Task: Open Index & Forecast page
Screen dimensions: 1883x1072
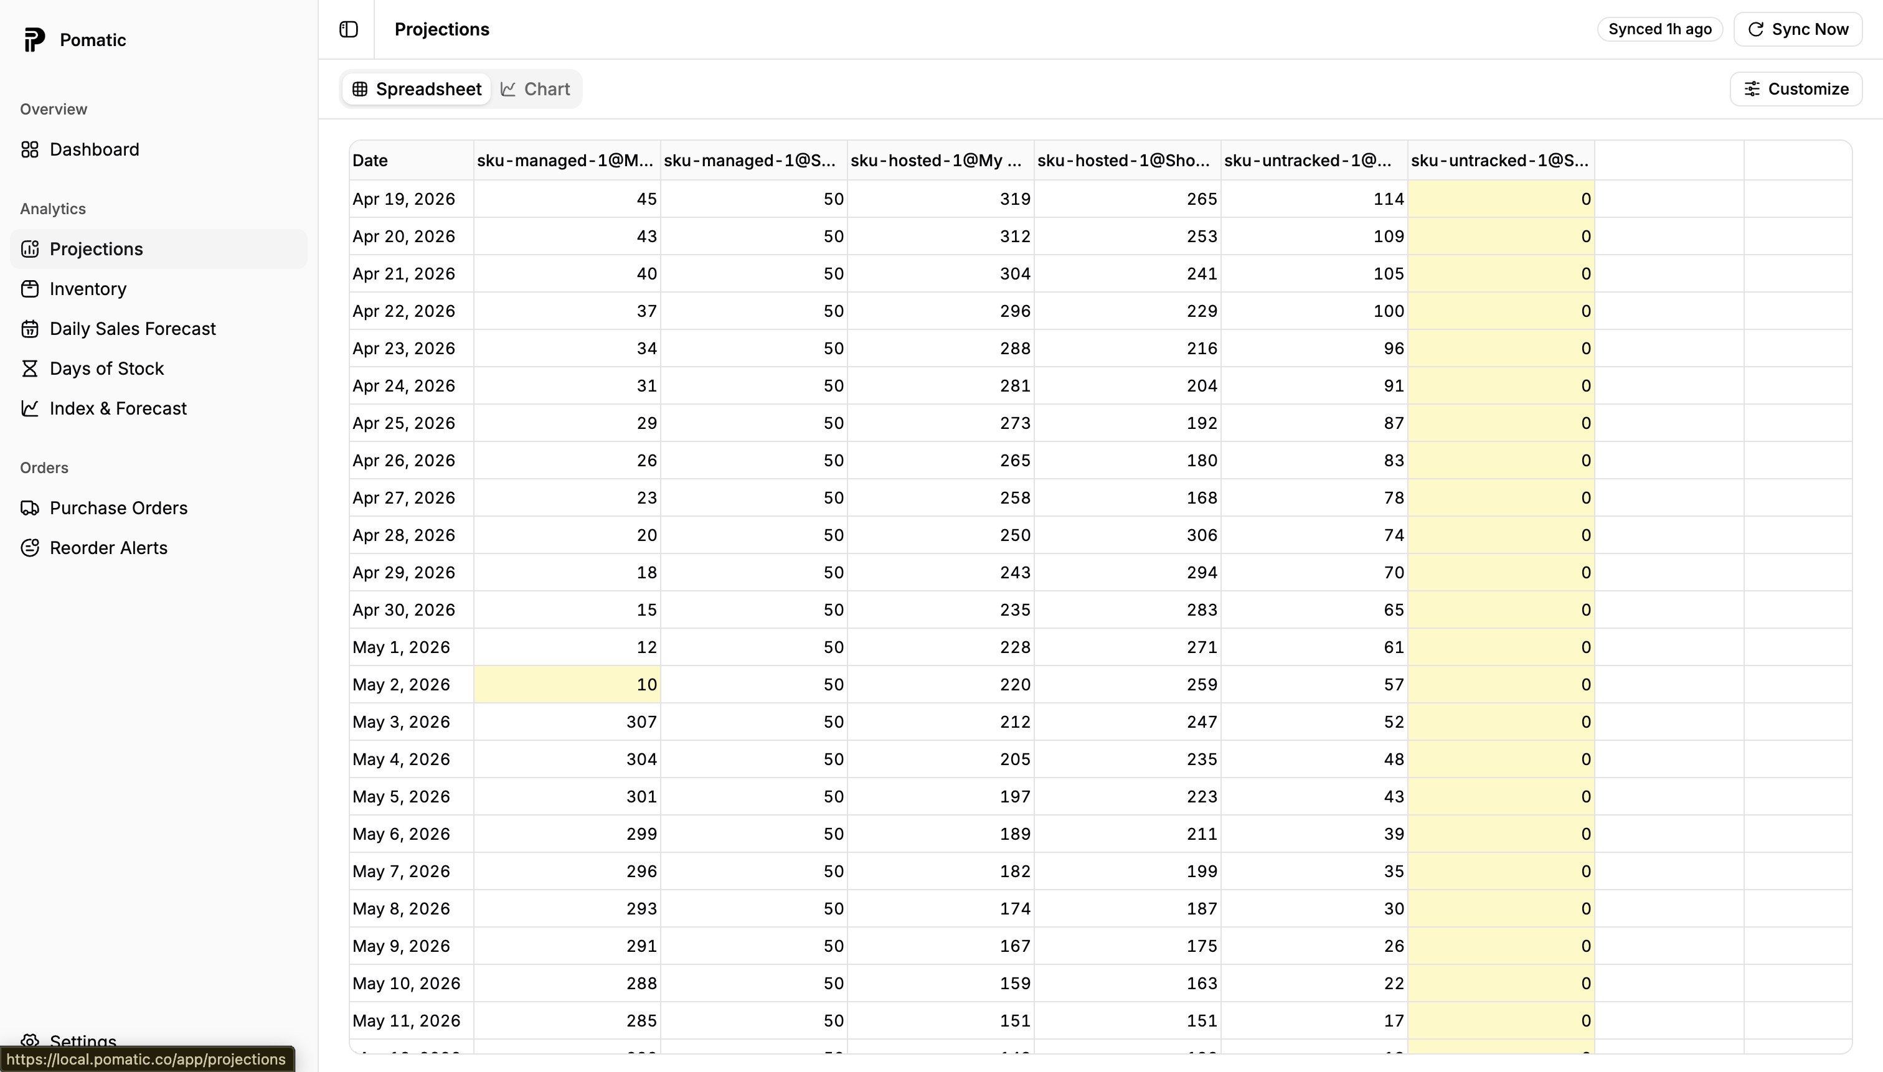Action: pyautogui.click(x=158, y=408)
